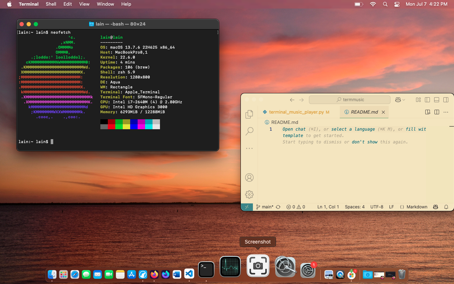
Task: Open Control Center in menu bar
Action: click(397, 4)
